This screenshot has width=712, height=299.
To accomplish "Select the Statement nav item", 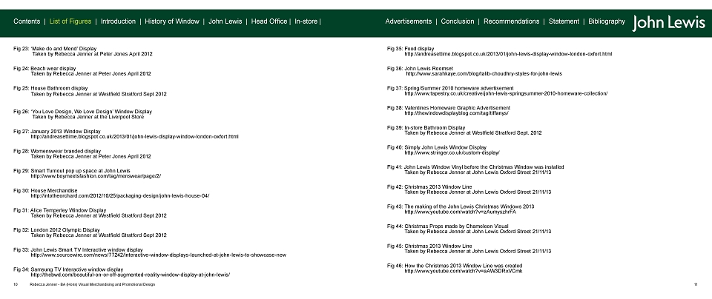I will (x=564, y=21).
